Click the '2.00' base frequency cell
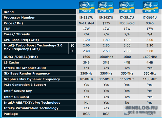The width and height of the screenshot is (162, 118). point(150,40)
